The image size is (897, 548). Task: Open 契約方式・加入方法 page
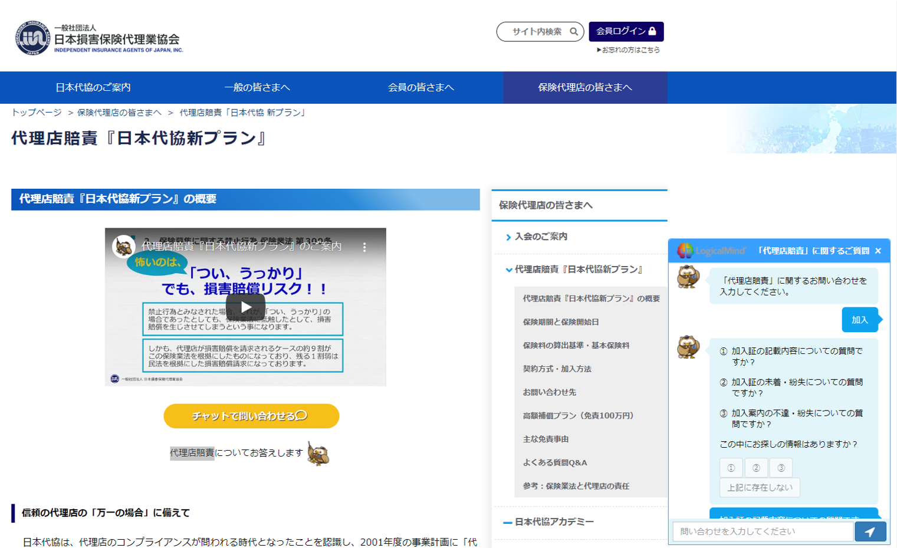[557, 369]
